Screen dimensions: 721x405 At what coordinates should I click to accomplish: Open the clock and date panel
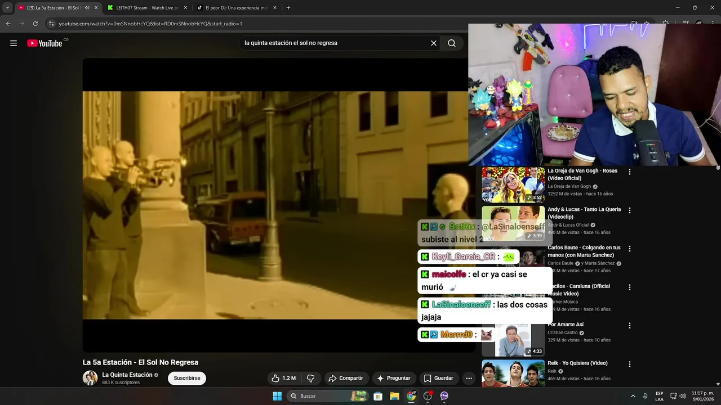click(702, 396)
